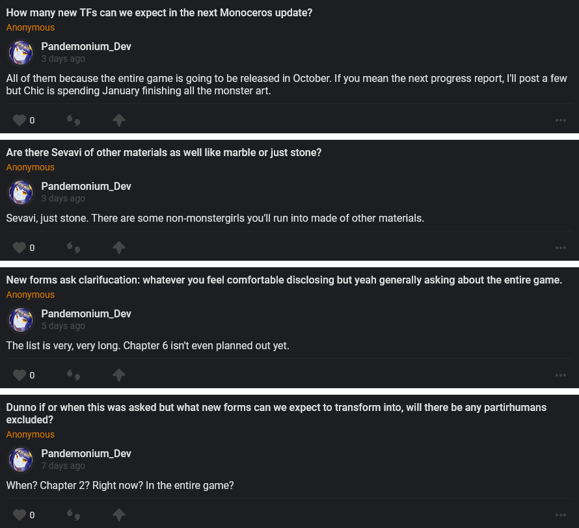Open the '7 days ago' timestamp link

pos(63,466)
